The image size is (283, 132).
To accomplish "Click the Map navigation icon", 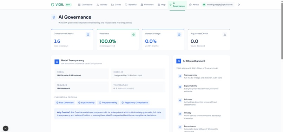I will [159, 5].
